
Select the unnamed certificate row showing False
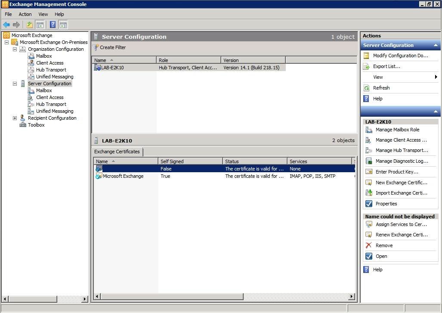point(224,169)
